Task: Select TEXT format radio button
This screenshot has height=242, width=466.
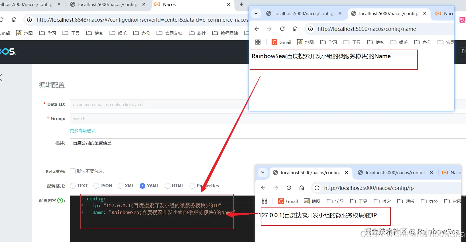Action: (73, 186)
